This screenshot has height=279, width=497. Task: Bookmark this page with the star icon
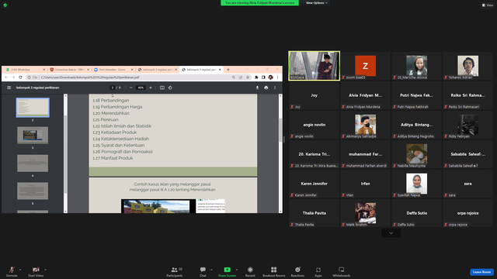(248, 77)
